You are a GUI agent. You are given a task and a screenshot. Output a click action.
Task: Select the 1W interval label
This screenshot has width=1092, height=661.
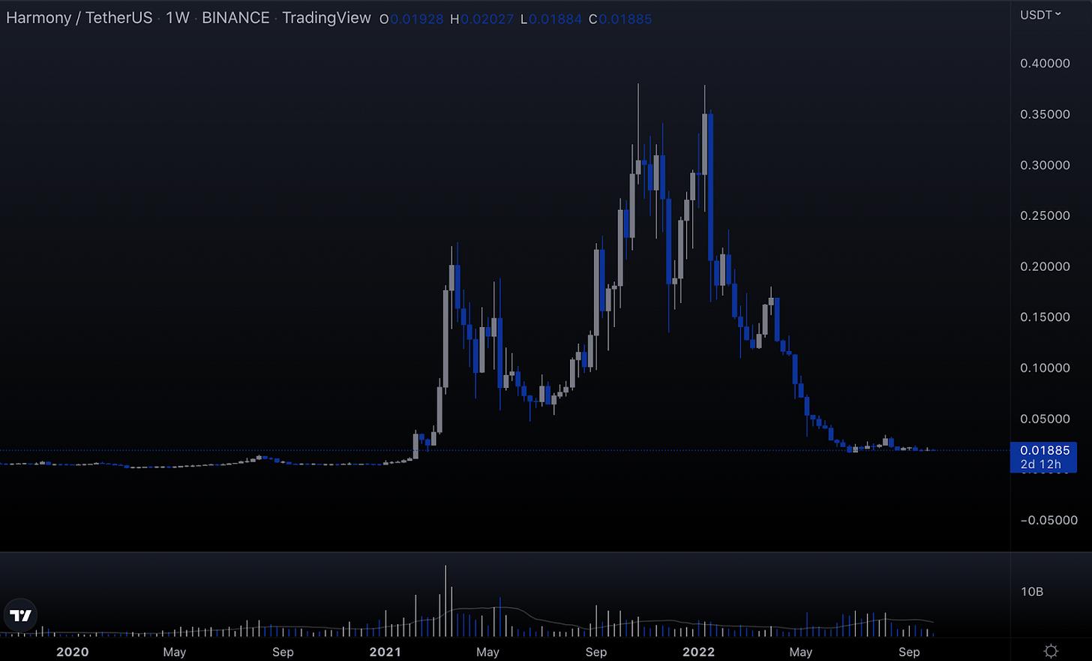(x=178, y=18)
